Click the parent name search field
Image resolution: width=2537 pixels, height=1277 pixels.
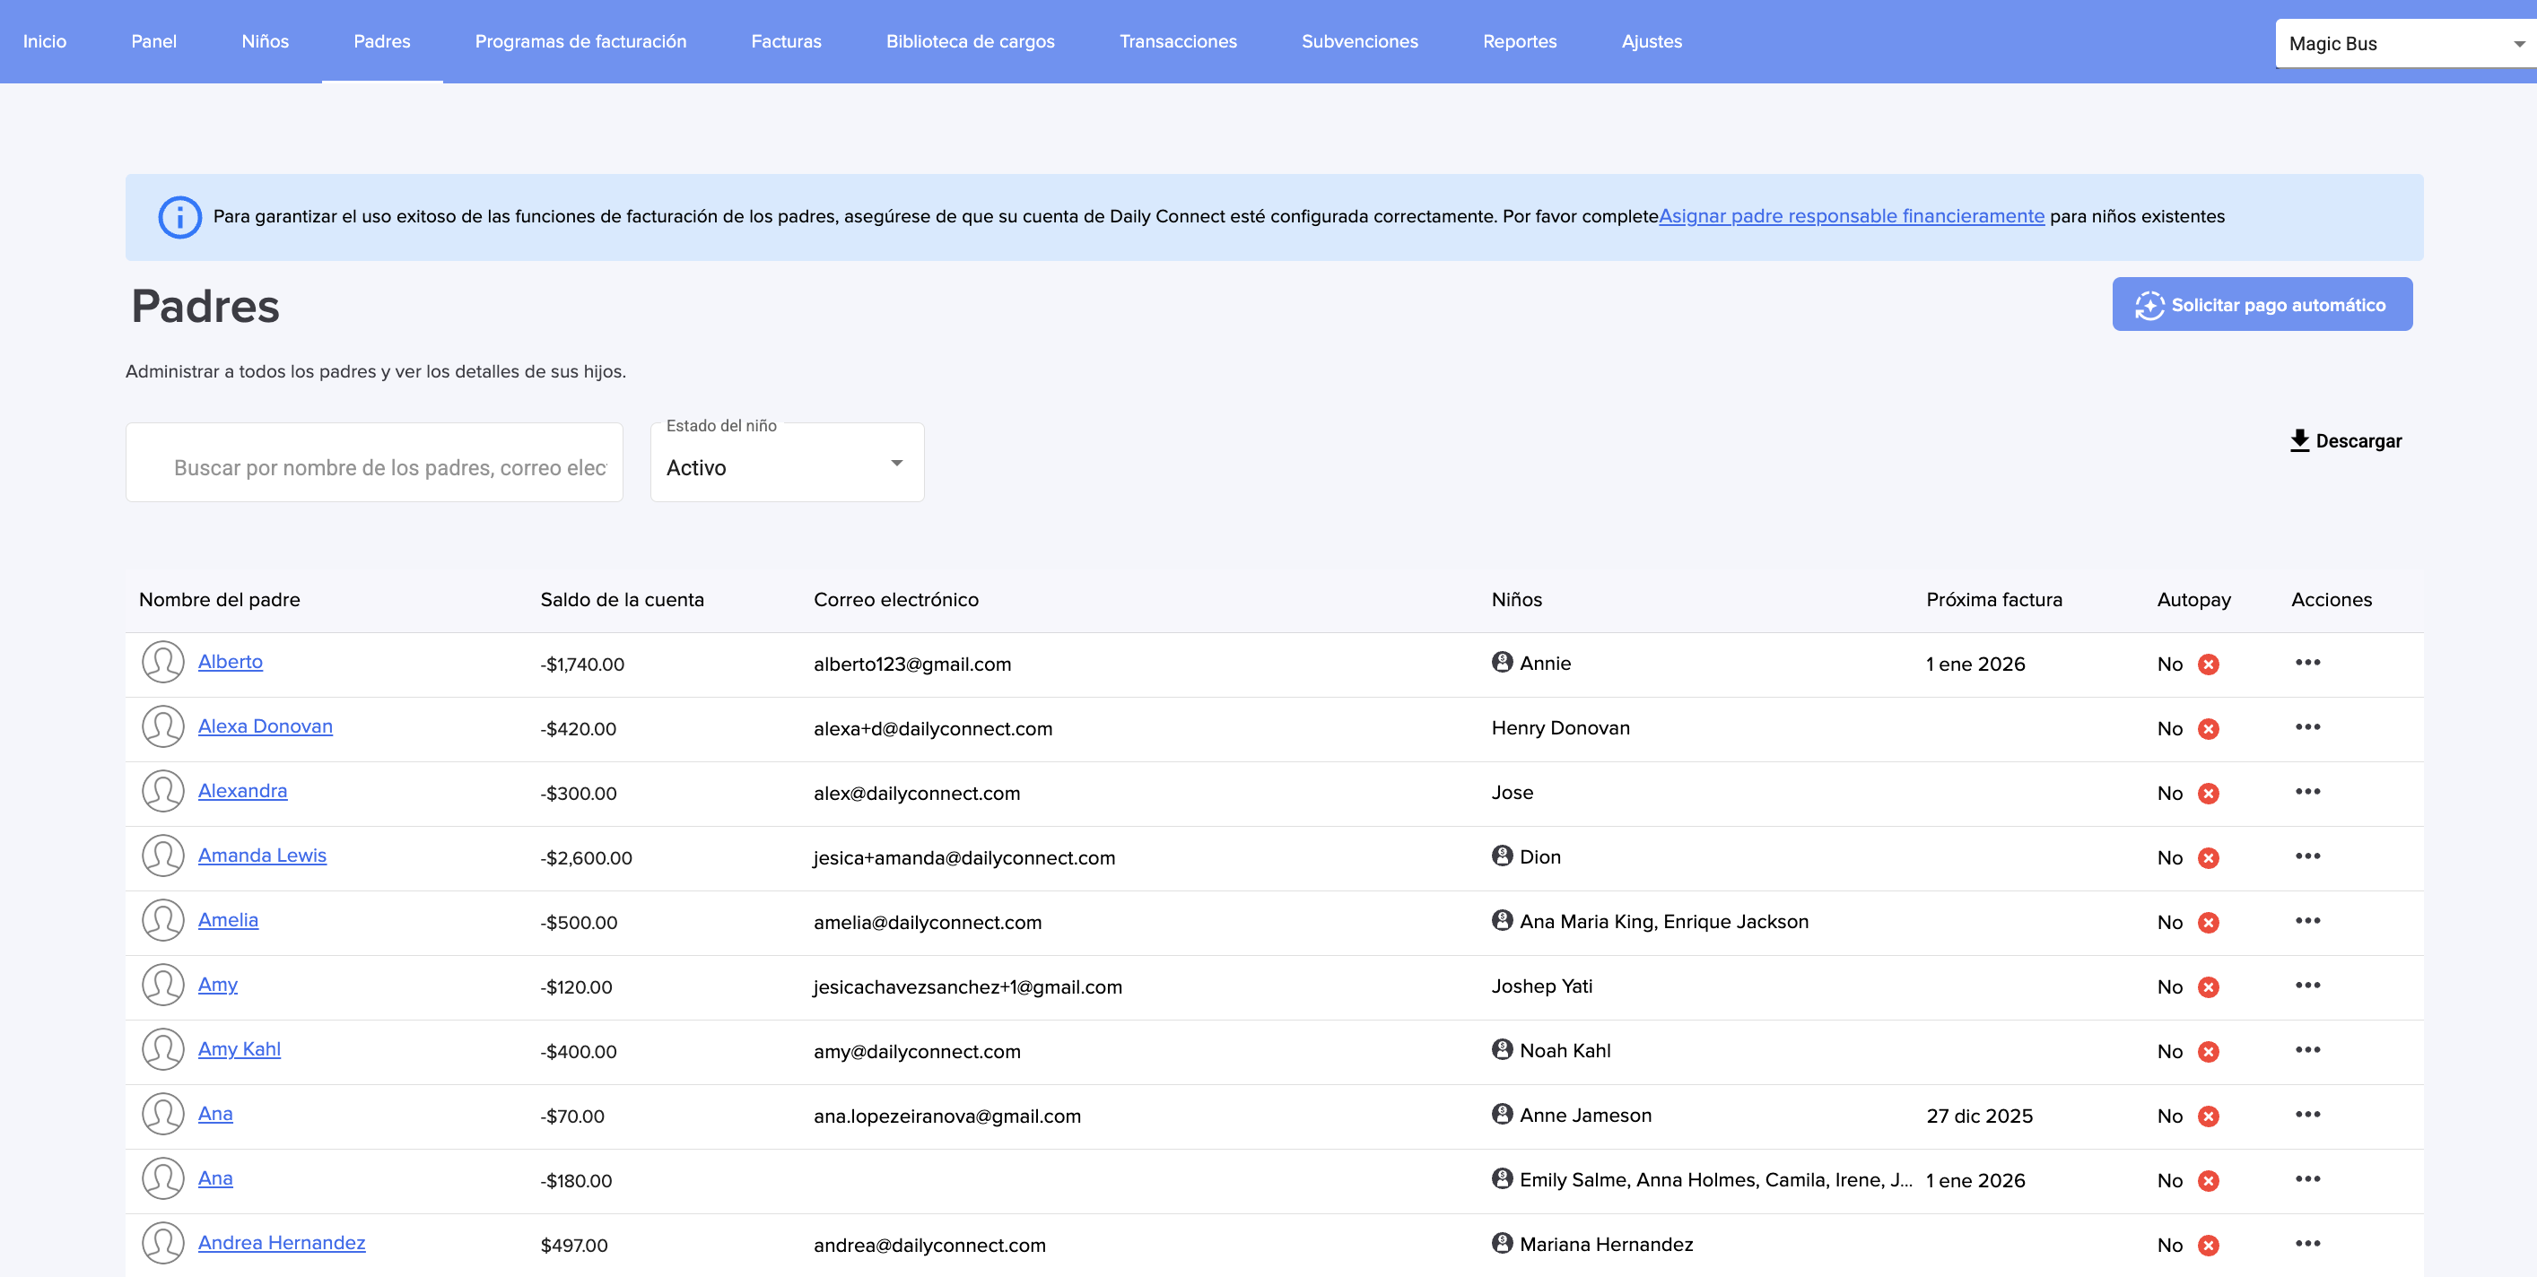389,466
